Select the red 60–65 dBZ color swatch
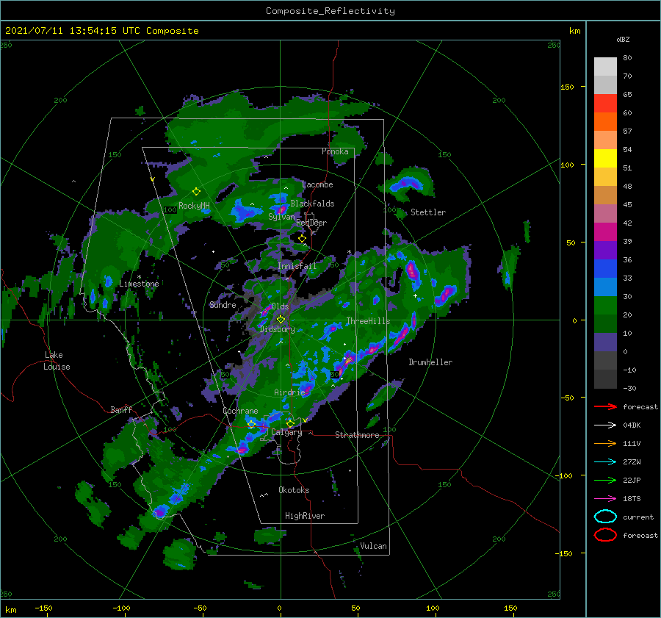The image size is (661, 618). pyautogui.click(x=605, y=104)
